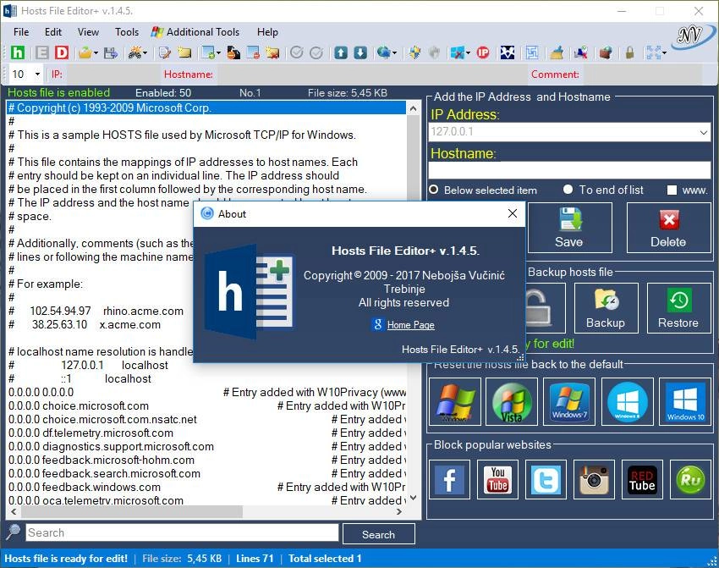Click the Save button
719x568 pixels.
point(569,228)
